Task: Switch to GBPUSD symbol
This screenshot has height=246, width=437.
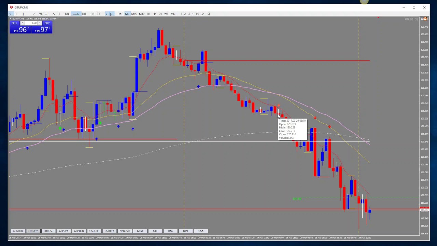Action: click(x=79, y=231)
